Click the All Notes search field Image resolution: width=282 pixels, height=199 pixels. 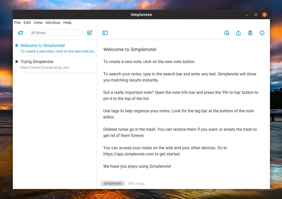click(55, 33)
